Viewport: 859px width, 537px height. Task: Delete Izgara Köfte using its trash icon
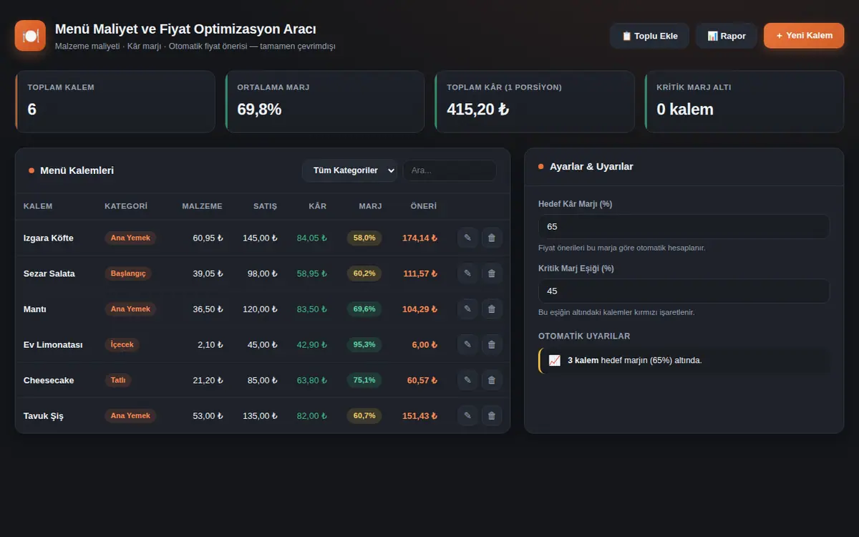(492, 238)
